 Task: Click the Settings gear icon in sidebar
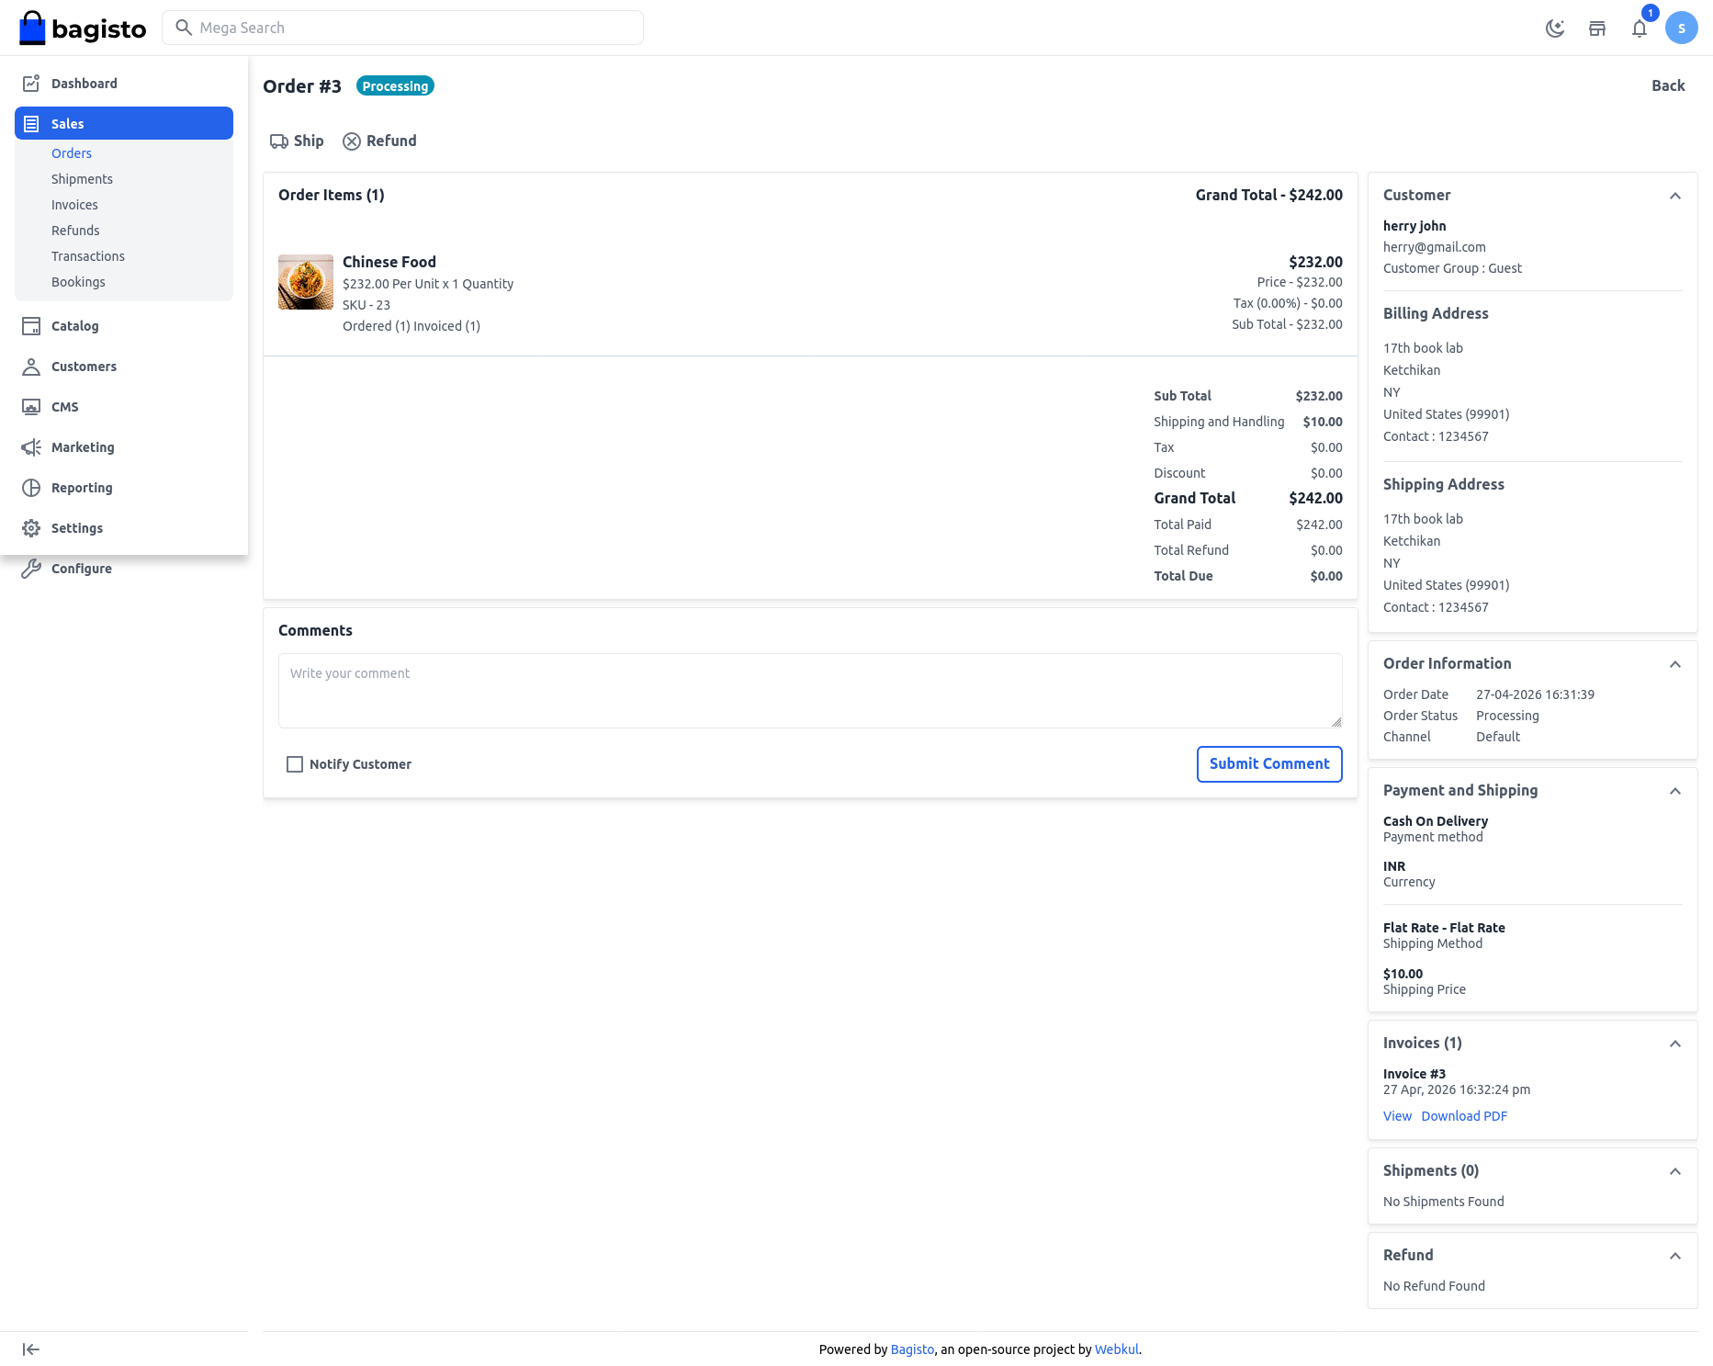pyautogui.click(x=31, y=528)
